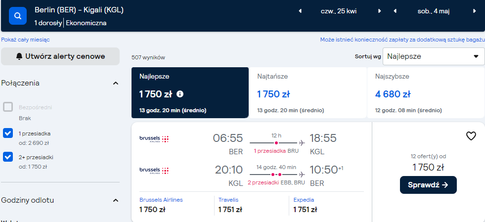Screen dimensions: 485x222
Task: Go to previous return date before sob., 4 maj
Action: tap(395, 11)
